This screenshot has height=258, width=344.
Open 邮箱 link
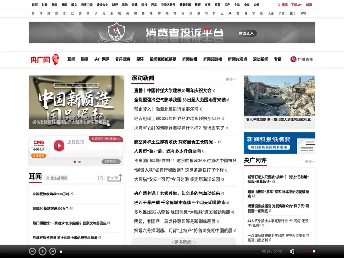(309, 5)
